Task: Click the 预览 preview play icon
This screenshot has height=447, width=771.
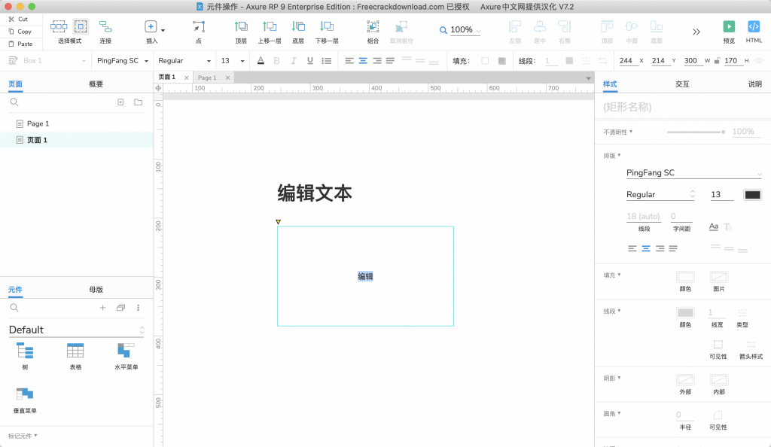Action: pos(728,27)
